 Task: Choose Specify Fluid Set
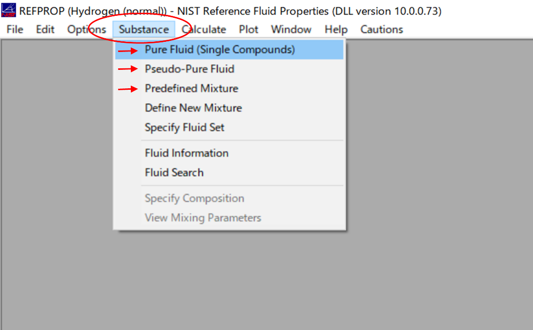(x=184, y=128)
